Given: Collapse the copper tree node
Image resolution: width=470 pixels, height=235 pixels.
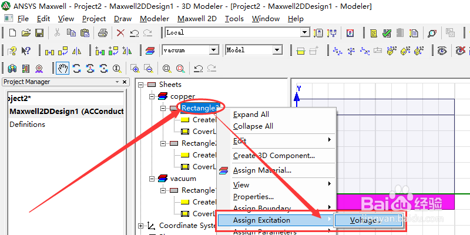Looking at the screenshot, I should coord(152,97).
